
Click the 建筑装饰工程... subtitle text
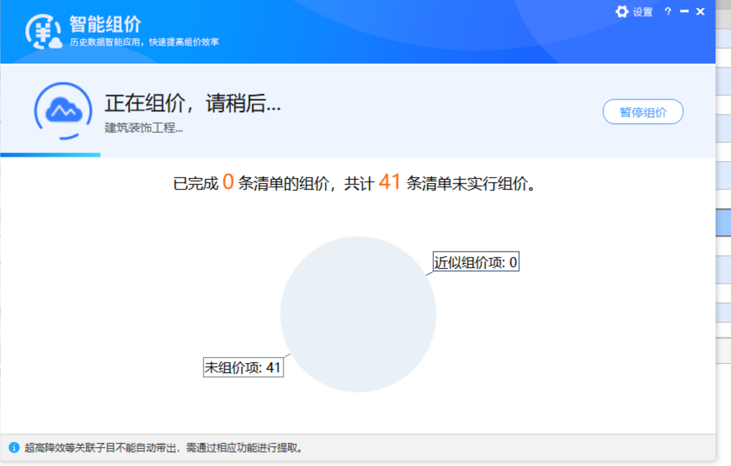pyautogui.click(x=144, y=128)
